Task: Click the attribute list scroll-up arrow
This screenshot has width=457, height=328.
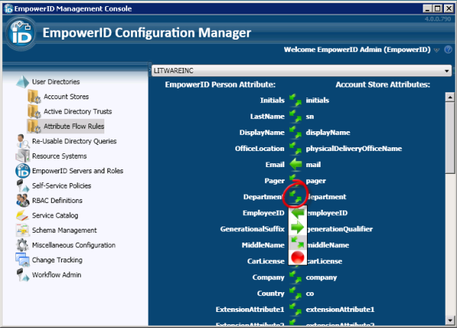Action: [x=450, y=97]
